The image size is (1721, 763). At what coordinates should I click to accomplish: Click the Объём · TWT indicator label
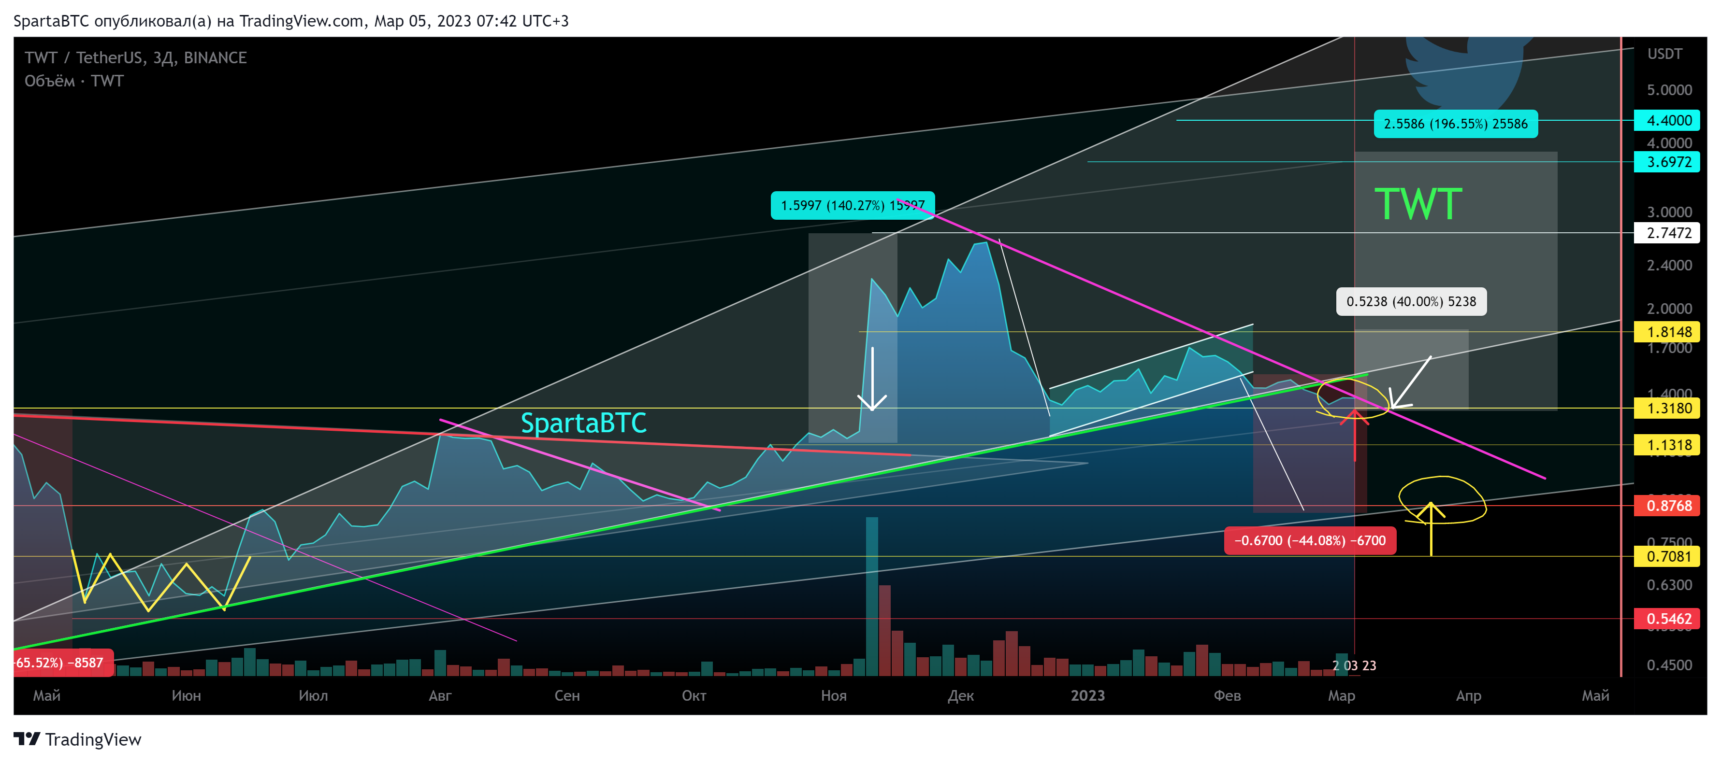(74, 81)
